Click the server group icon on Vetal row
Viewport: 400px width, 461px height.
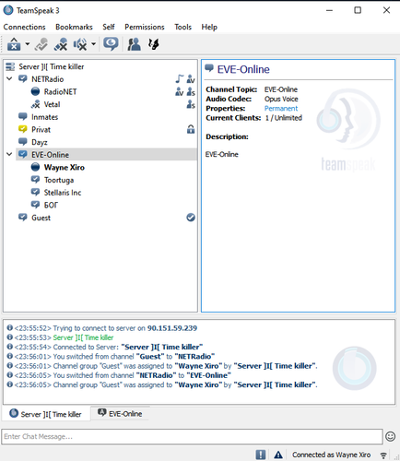coord(191,104)
